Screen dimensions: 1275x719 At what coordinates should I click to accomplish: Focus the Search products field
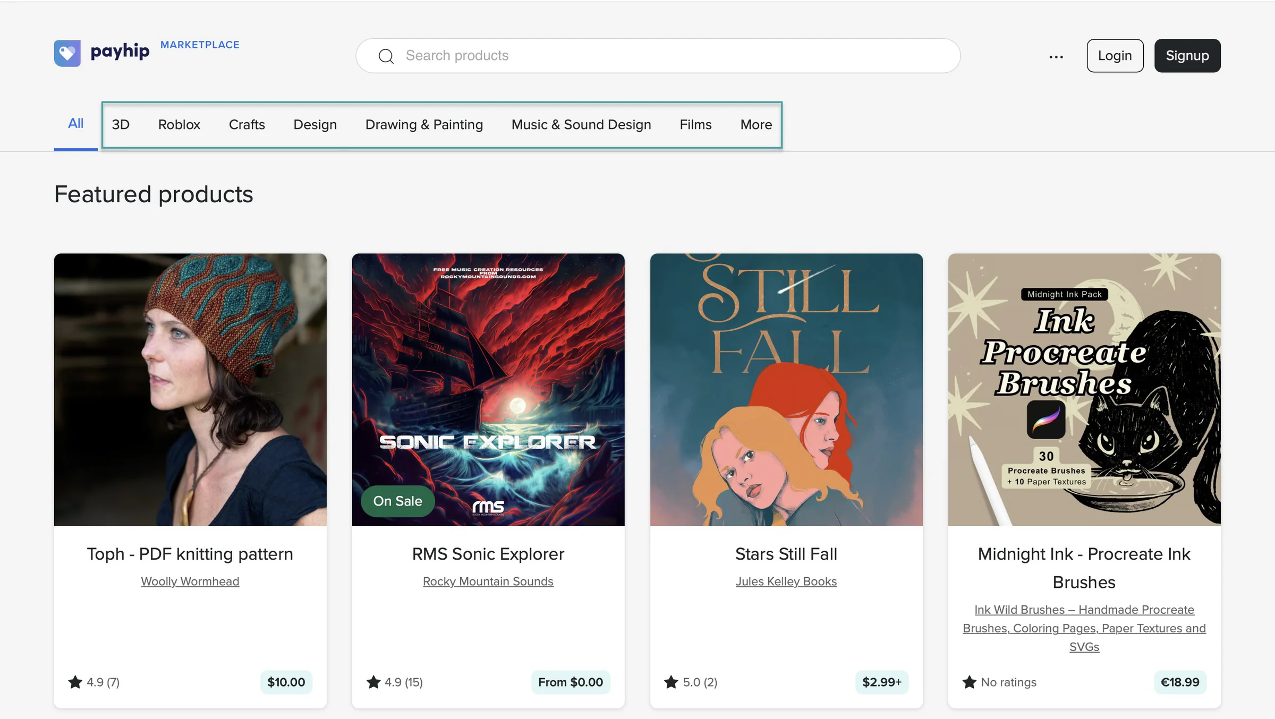(658, 56)
